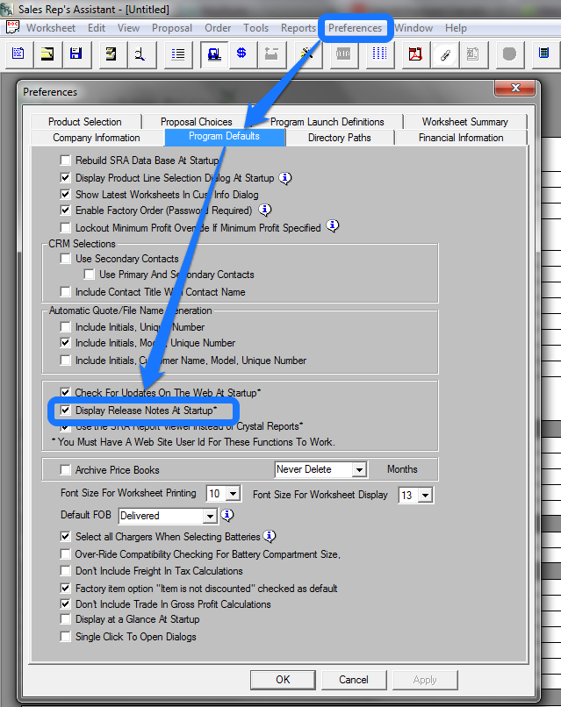Open Font Size For Worksheet Display dropdown
561x707 pixels.
pyautogui.click(x=425, y=495)
